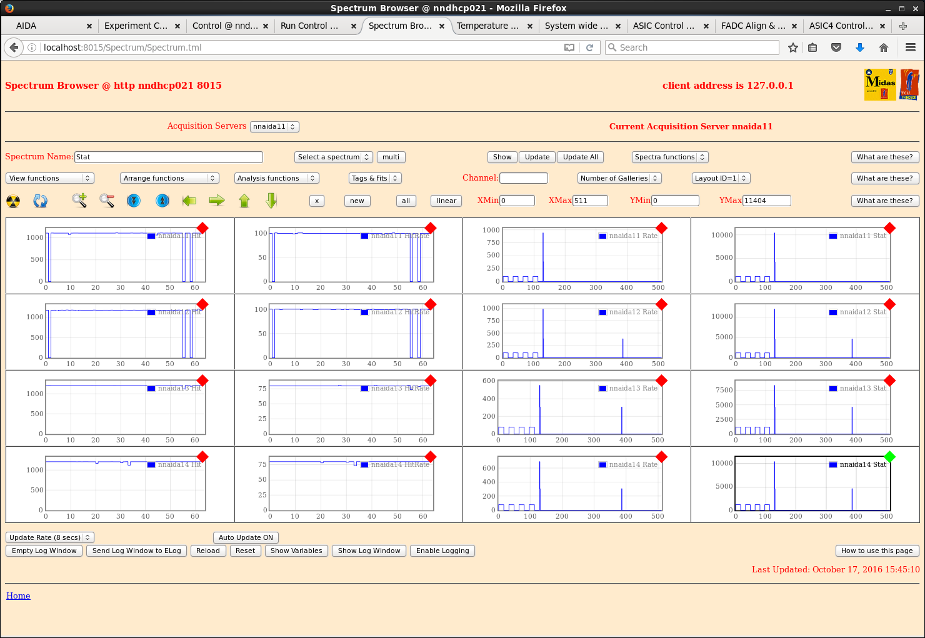The height and width of the screenshot is (638, 925).
Task: Click the green right arrow icon
Action: (217, 201)
